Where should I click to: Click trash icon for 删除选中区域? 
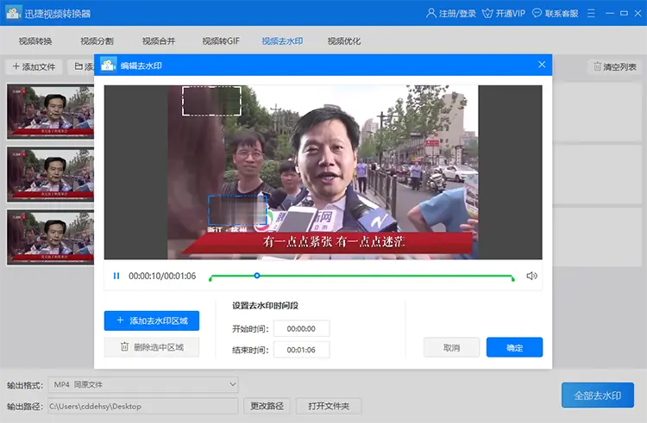tap(124, 347)
